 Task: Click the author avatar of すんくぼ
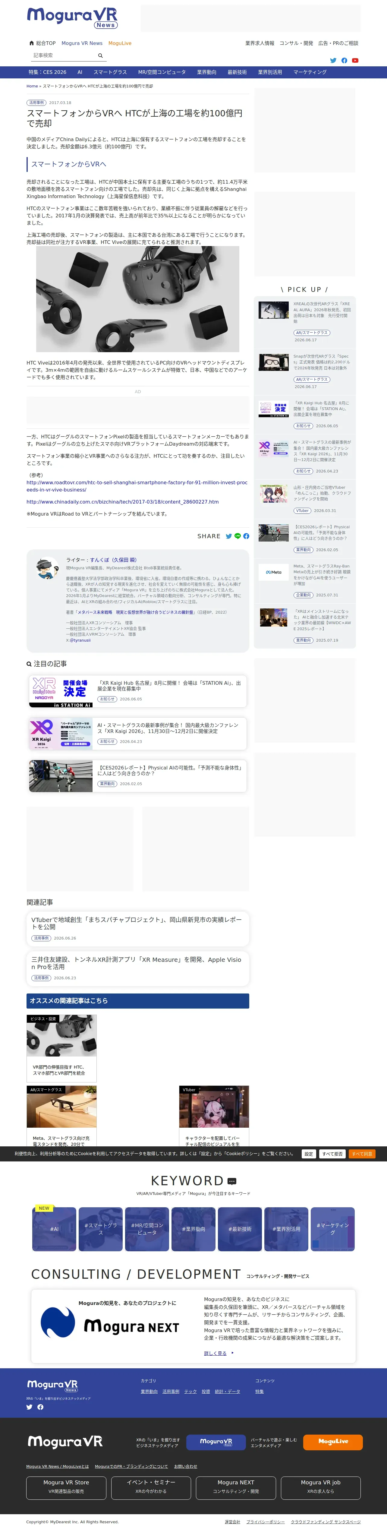(47, 569)
